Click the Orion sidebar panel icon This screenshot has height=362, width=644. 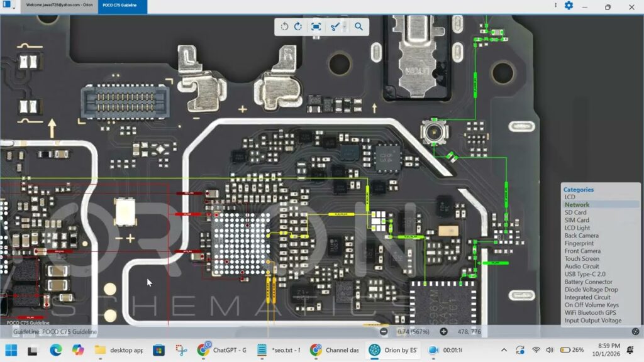click(x=6, y=4)
